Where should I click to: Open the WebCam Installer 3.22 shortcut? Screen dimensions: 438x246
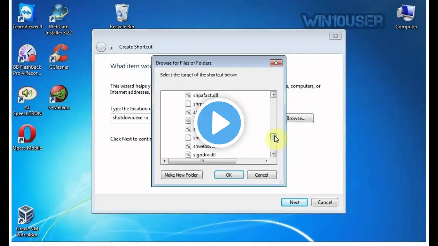(x=59, y=20)
